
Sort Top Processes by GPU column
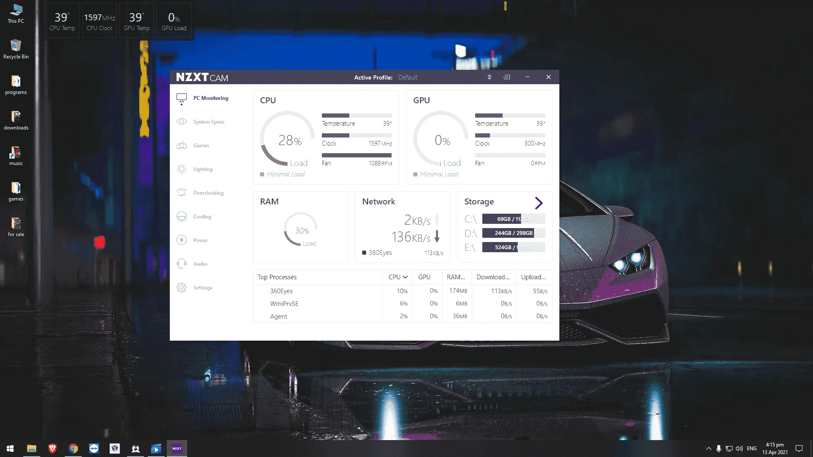(424, 277)
